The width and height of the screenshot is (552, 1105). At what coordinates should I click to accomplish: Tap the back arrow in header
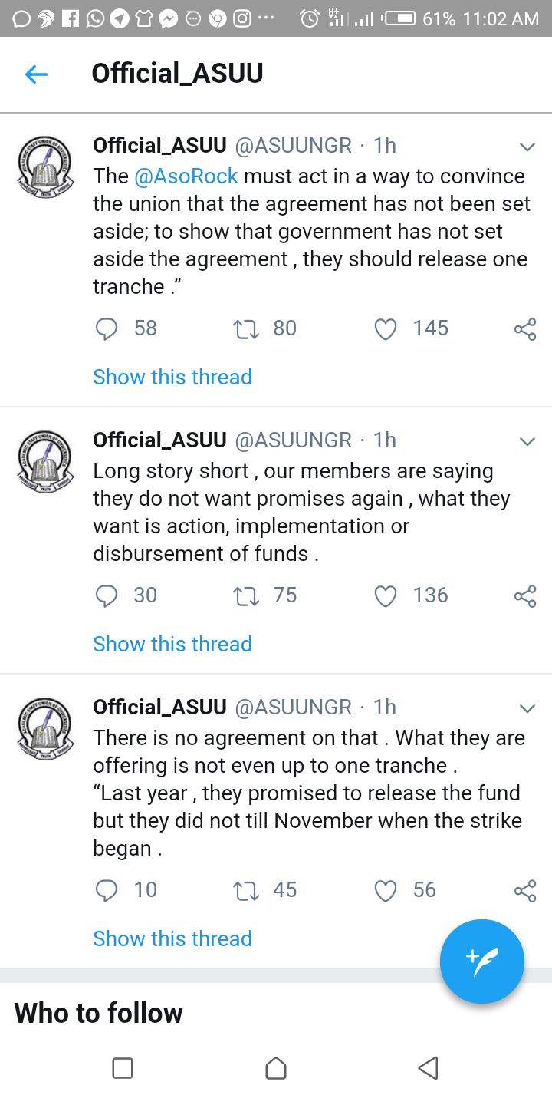(37, 74)
